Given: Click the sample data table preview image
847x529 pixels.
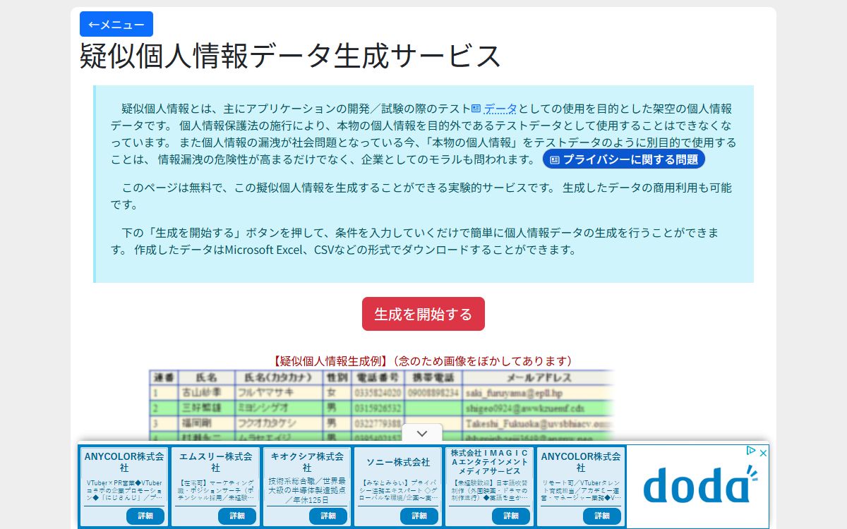Looking at the screenshot, I should tap(381, 405).
